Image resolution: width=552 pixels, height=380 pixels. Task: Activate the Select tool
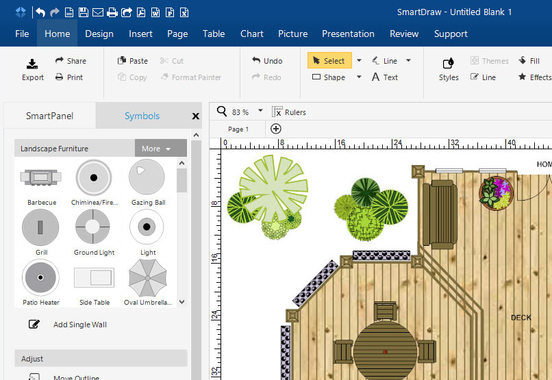click(x=329, y=61)
